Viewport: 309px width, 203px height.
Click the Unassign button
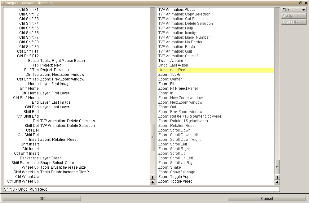(x=294, y=22)
